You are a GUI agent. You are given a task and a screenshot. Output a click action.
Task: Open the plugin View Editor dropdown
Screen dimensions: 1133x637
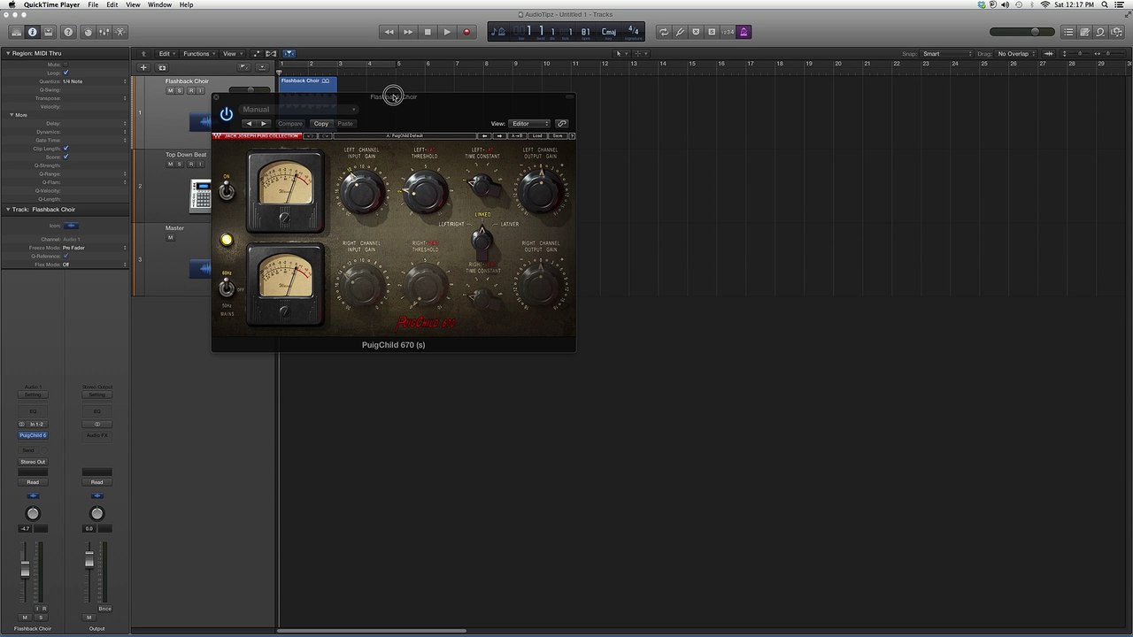click(x=529, y=124)
